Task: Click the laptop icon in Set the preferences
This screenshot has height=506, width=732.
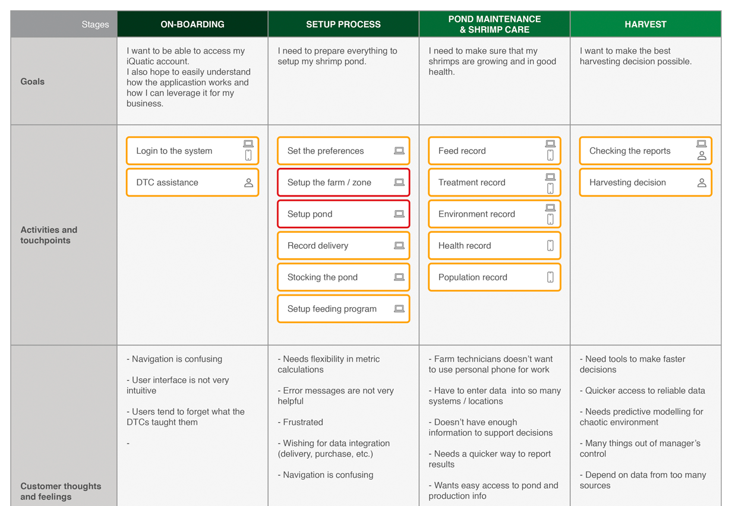Action: pyautogui.click(x=399, y=151)
